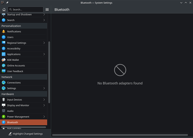Click the Search magnifier icon in sidebar list

(4, 20)
